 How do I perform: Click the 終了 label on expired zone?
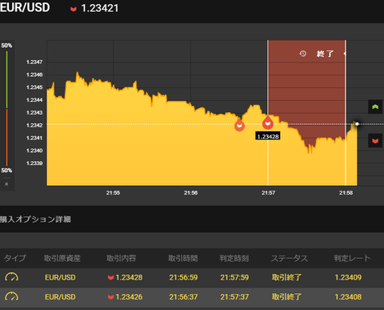pos(325,54)
